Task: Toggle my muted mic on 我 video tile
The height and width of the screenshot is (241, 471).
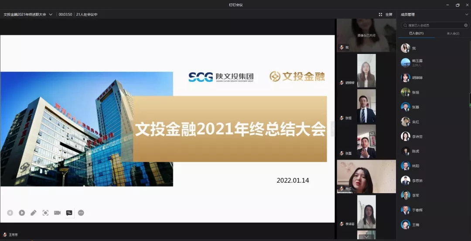Action: (341, 47)
